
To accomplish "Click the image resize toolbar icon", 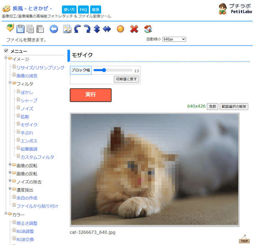I will [67, 29].
